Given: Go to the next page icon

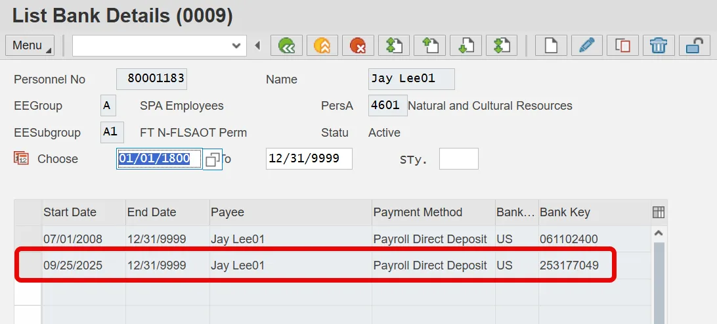Looking at the screenshot, I should (466, 46).
